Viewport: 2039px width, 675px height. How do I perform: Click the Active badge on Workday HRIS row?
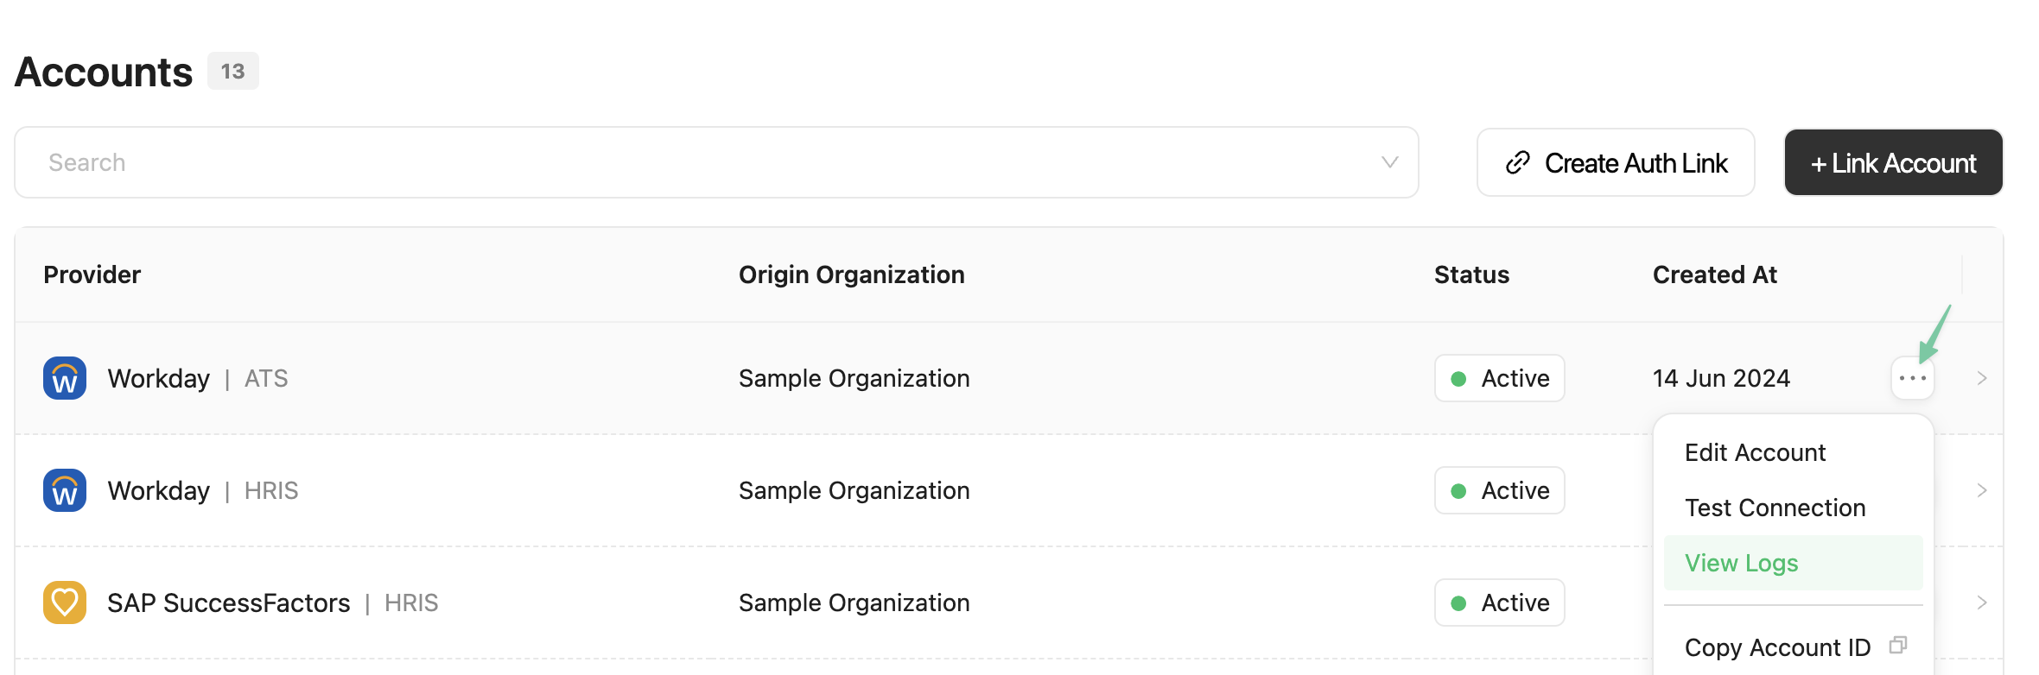coord(1499,489)
